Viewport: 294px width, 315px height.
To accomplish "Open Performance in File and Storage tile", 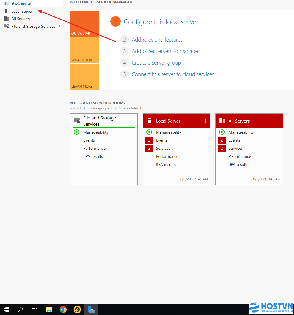I will [x=95, y=148].
